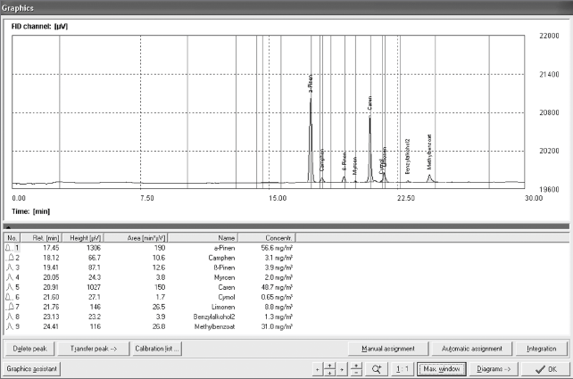
Task: Click area value 26.8
Action: (x=159, y=326)
